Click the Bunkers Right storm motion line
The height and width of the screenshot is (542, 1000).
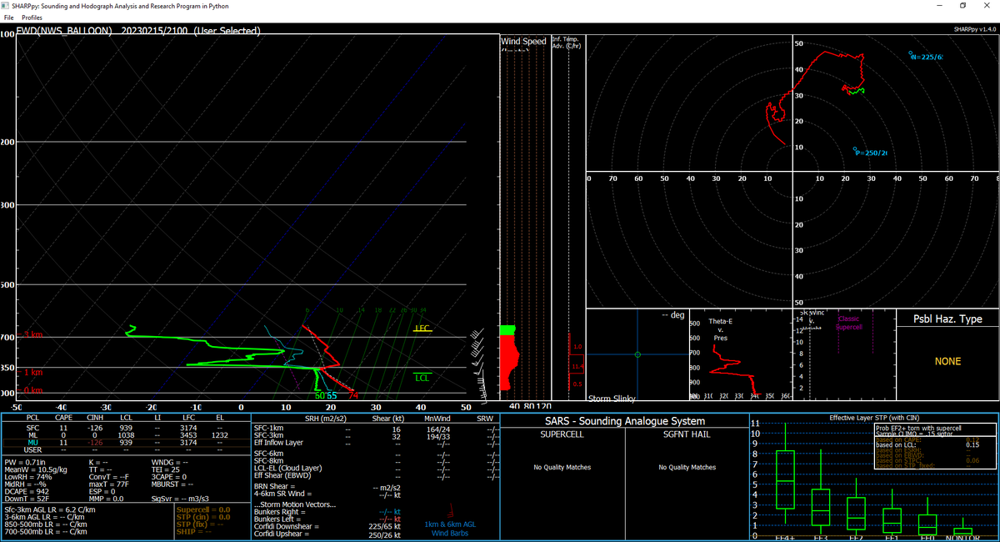coord(327,512)
